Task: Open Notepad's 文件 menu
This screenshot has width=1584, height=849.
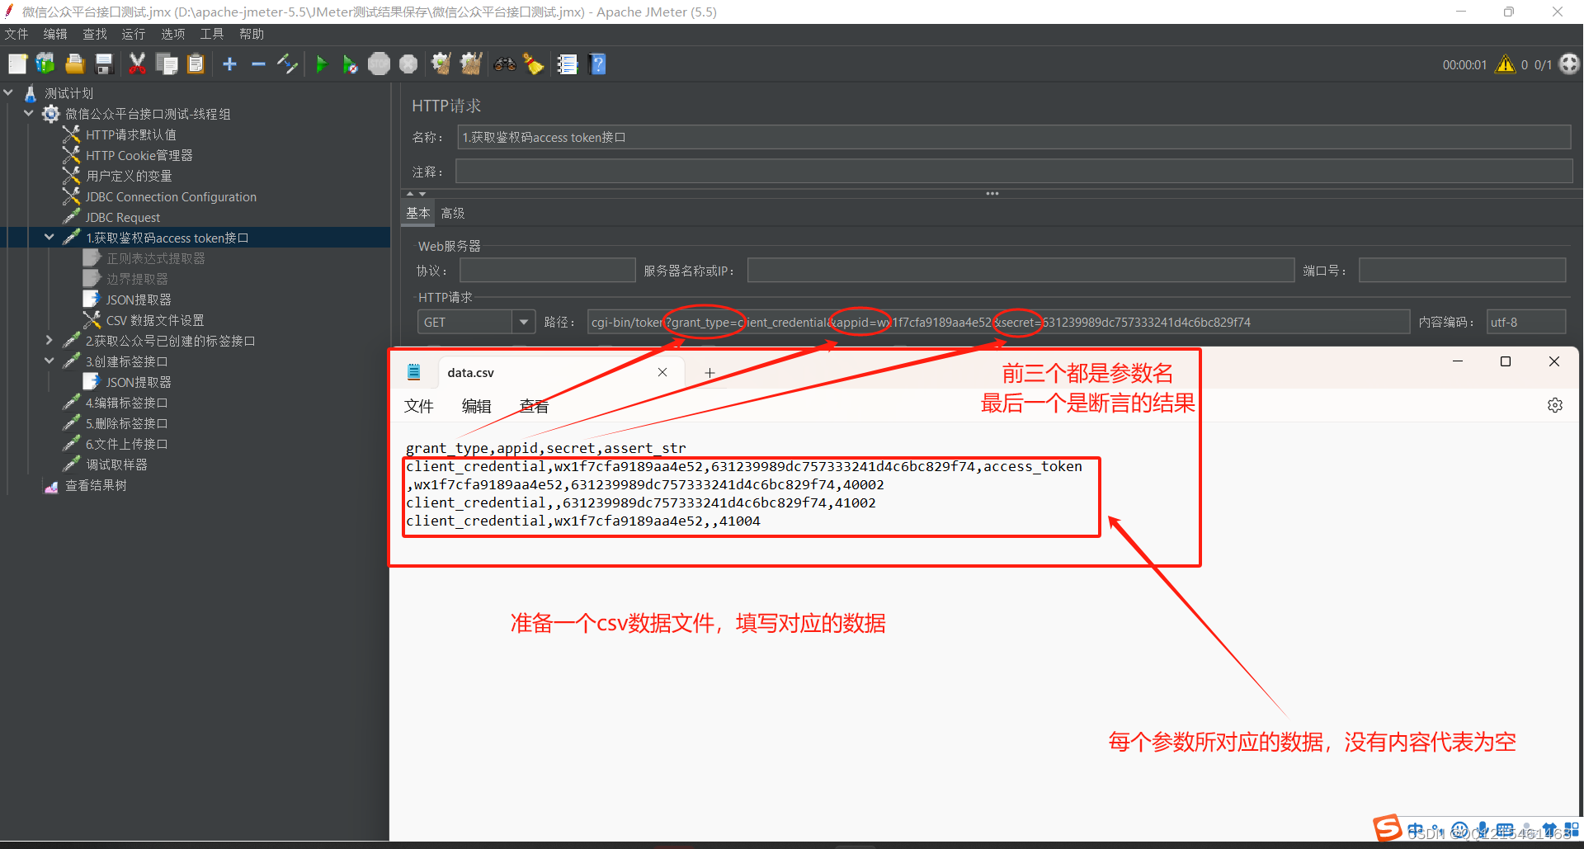Action: 419,406
